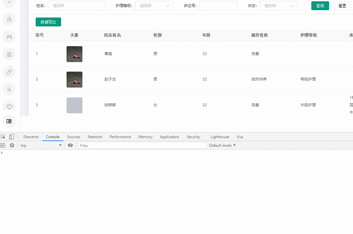This screenshot has width=353, height=234.
Task: Open the user group management sidebar icon
Action: (9, 37)
